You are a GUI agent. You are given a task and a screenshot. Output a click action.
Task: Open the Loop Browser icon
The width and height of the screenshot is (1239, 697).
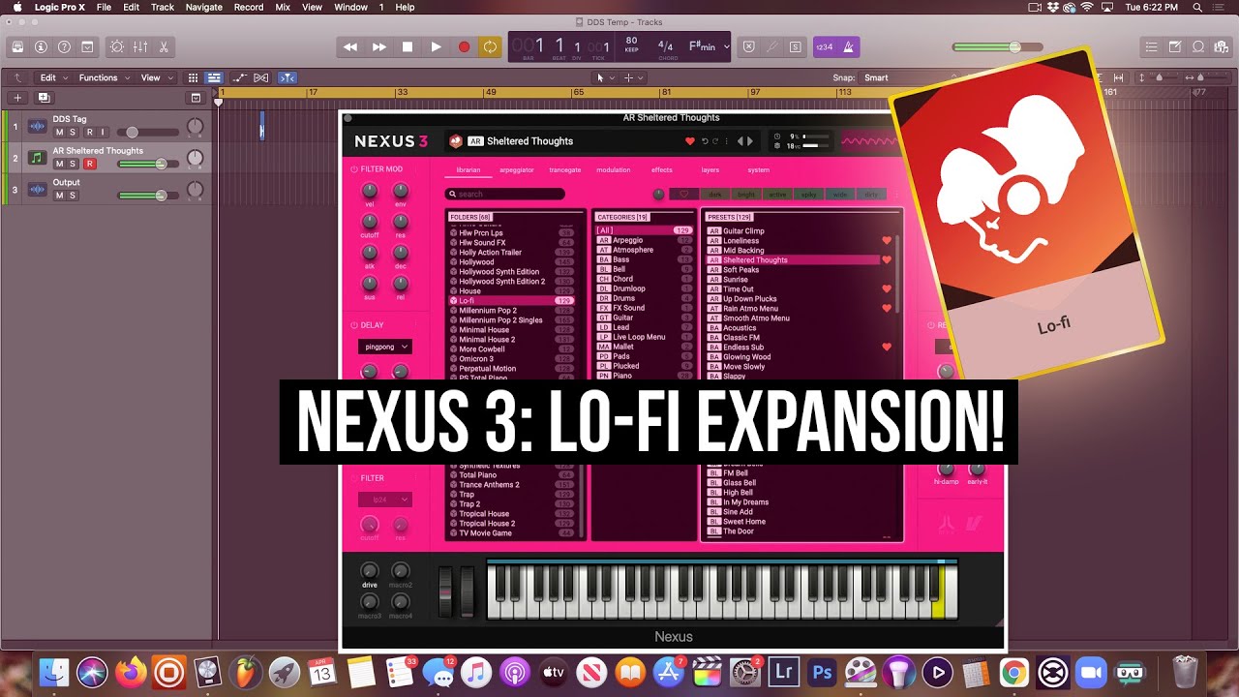(1197, 46)
